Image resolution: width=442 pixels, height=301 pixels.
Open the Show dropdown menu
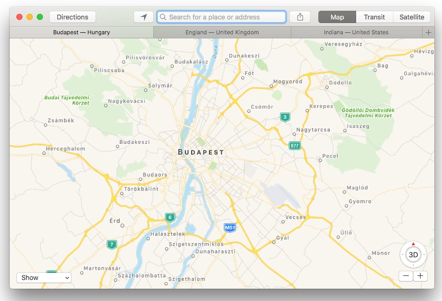[44, 277]
